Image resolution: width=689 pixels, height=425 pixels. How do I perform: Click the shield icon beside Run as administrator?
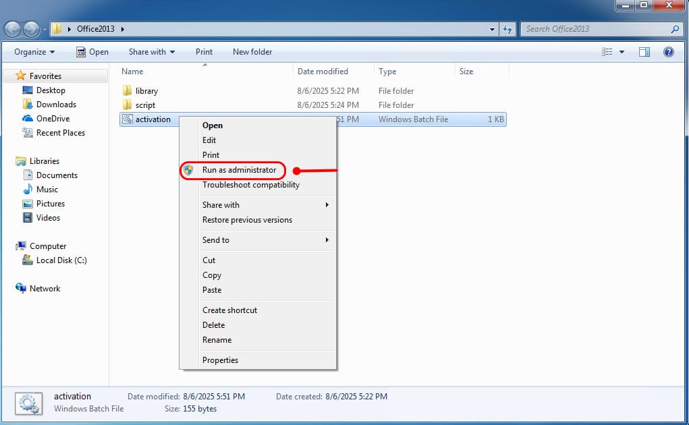coord(188,170)
